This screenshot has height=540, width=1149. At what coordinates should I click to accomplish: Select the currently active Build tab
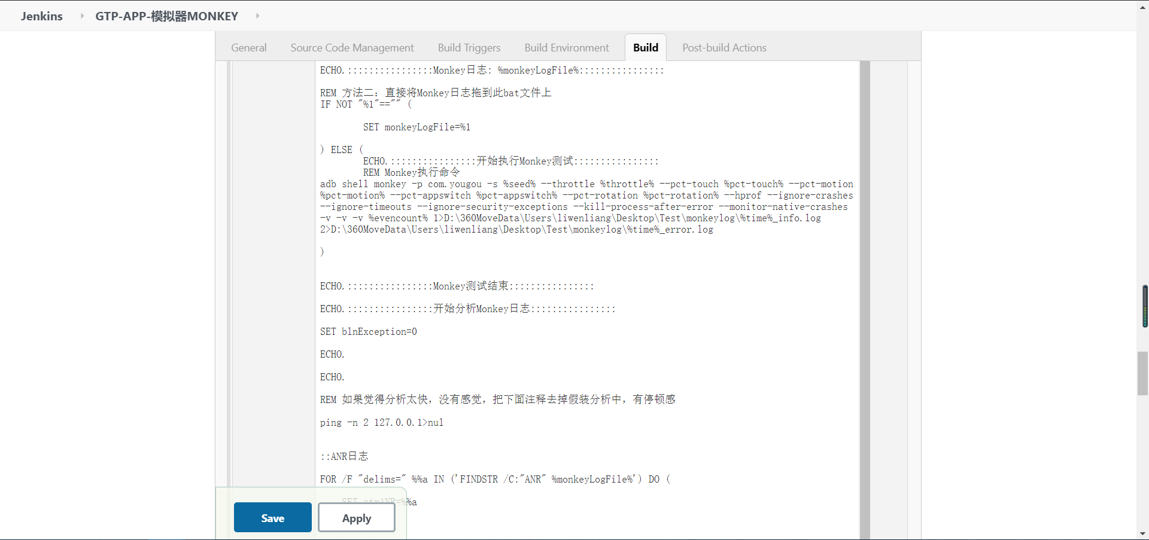coord(646,47)
